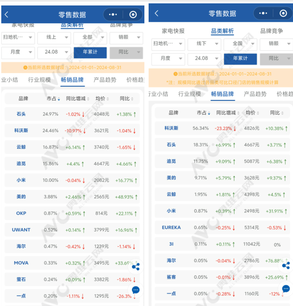Open more options menu in left panel header

(x=113, y=14)
